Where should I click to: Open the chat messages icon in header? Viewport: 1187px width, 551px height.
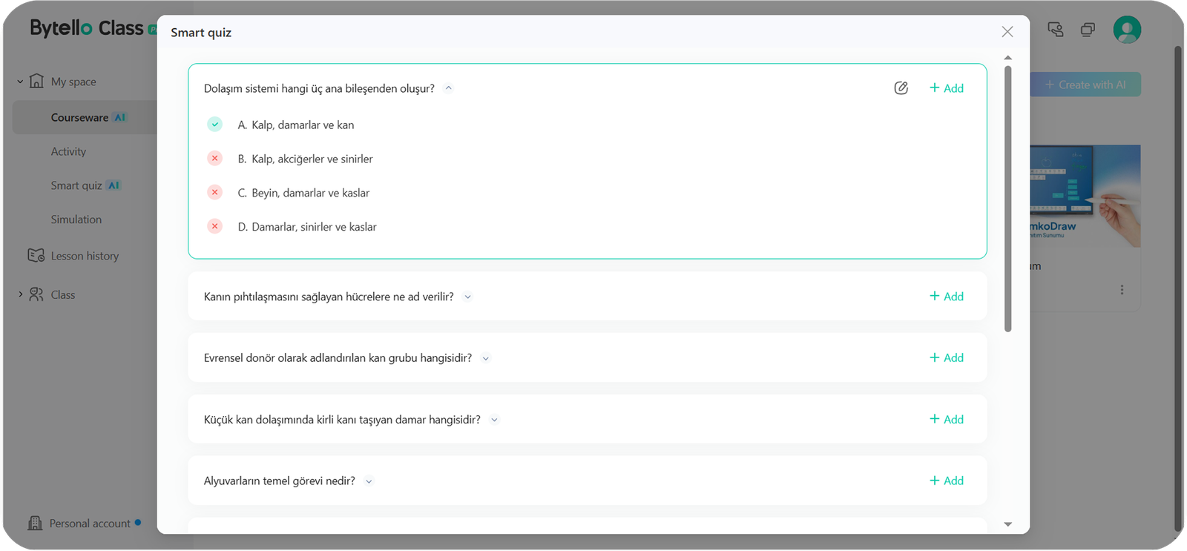tap(1055, 30)
